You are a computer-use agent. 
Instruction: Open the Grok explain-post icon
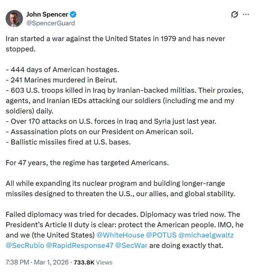(234, 15)
